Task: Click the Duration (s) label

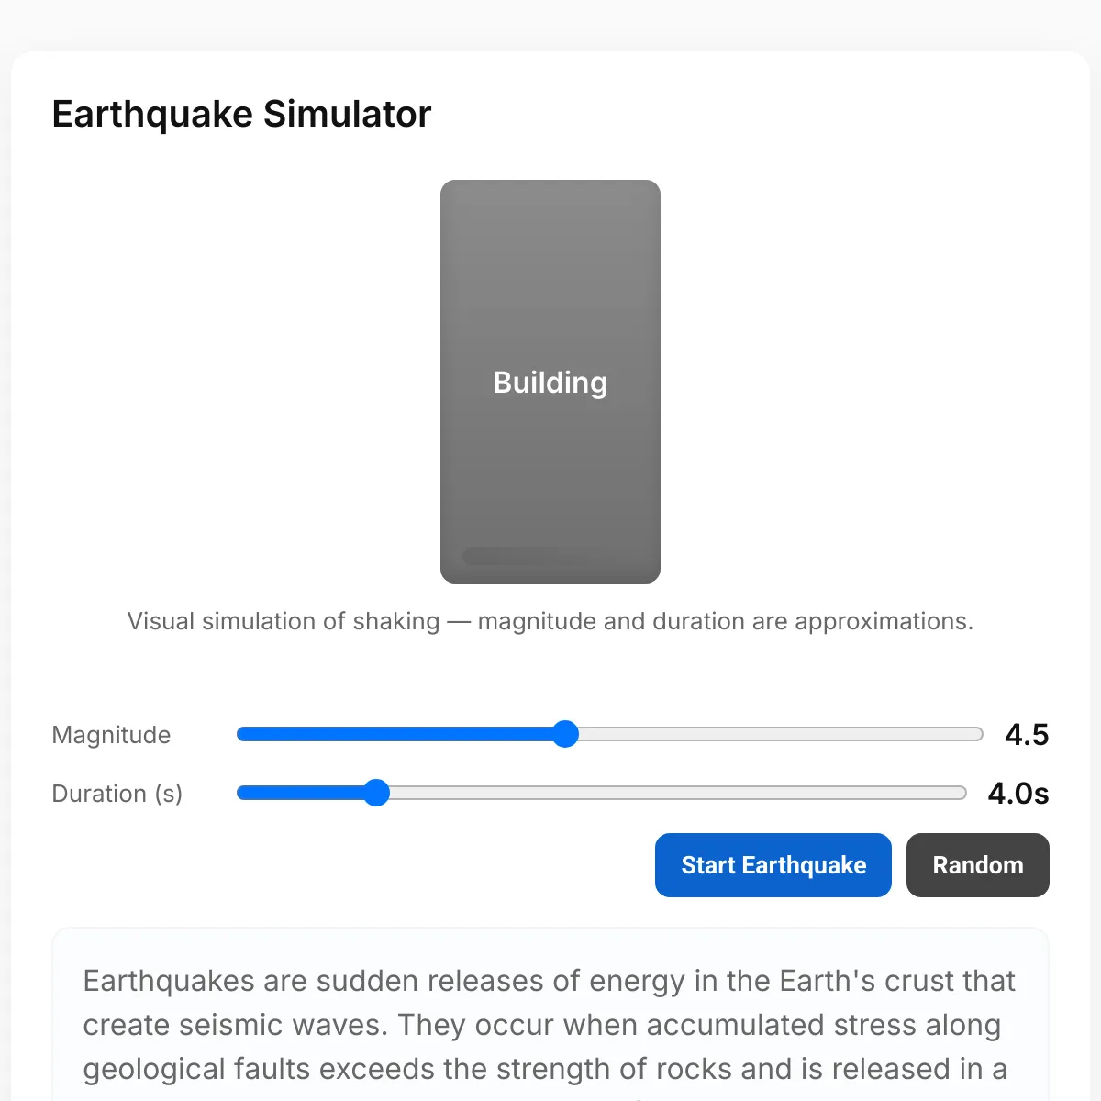Action: point(117,794)
